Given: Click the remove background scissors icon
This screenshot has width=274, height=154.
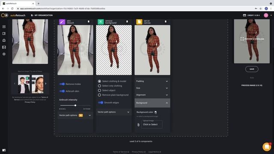Looking at the screenshot, I should click(101, 22).
